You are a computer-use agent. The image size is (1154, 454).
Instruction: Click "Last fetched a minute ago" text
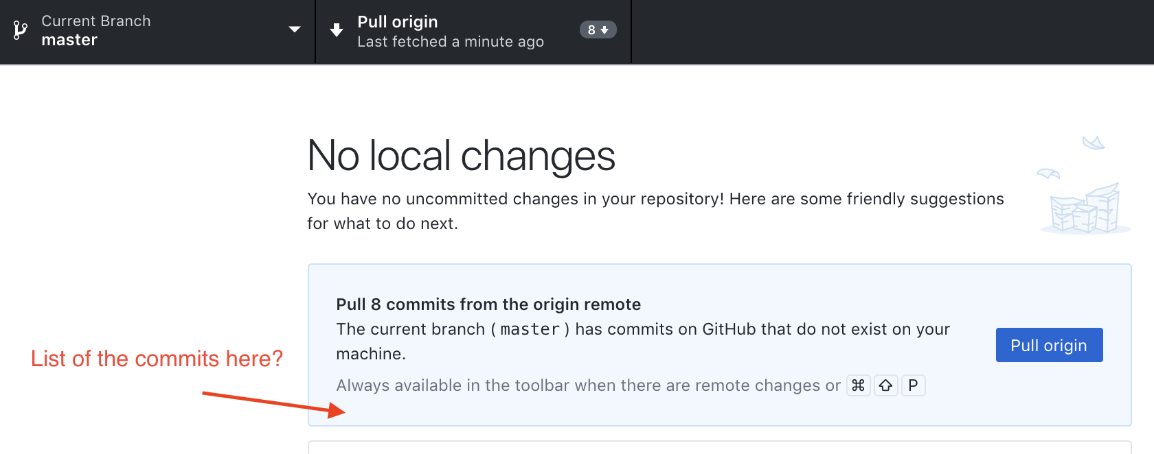[x=451, y=42]
